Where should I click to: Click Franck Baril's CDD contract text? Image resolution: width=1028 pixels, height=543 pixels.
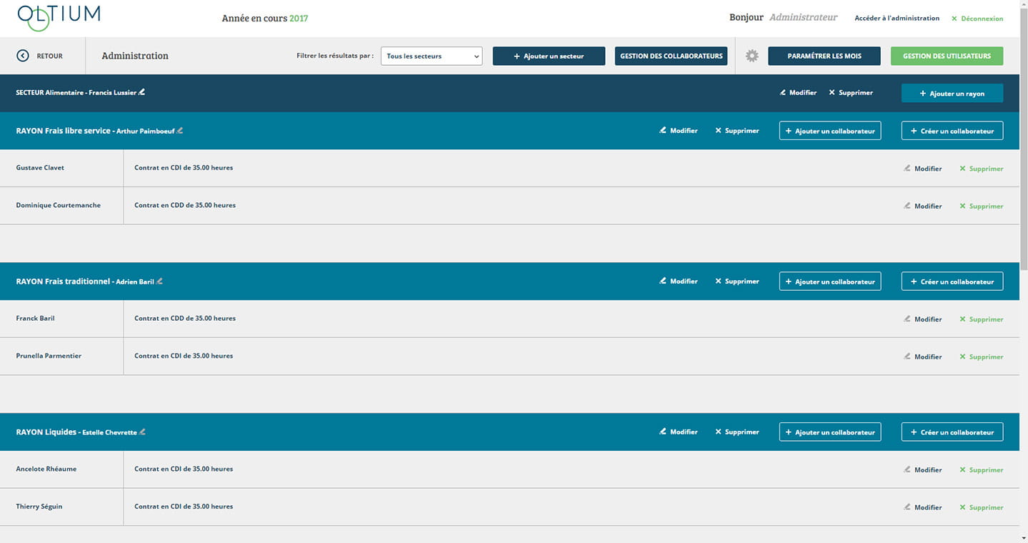[185, 318]
